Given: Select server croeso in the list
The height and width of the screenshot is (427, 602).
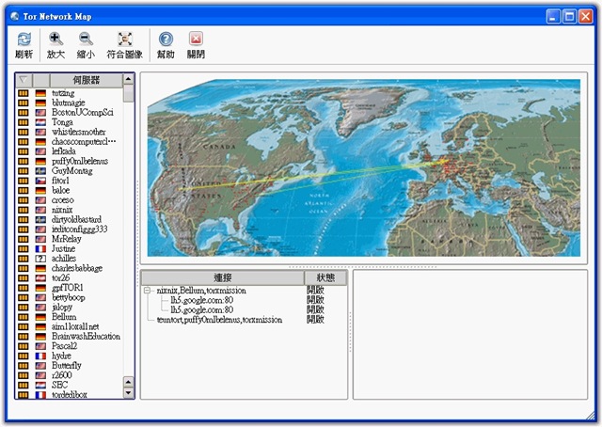Looking at the screenshot, I should (x=63, y=200).
